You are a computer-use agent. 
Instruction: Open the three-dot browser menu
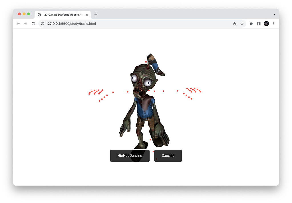coord(274,24)
